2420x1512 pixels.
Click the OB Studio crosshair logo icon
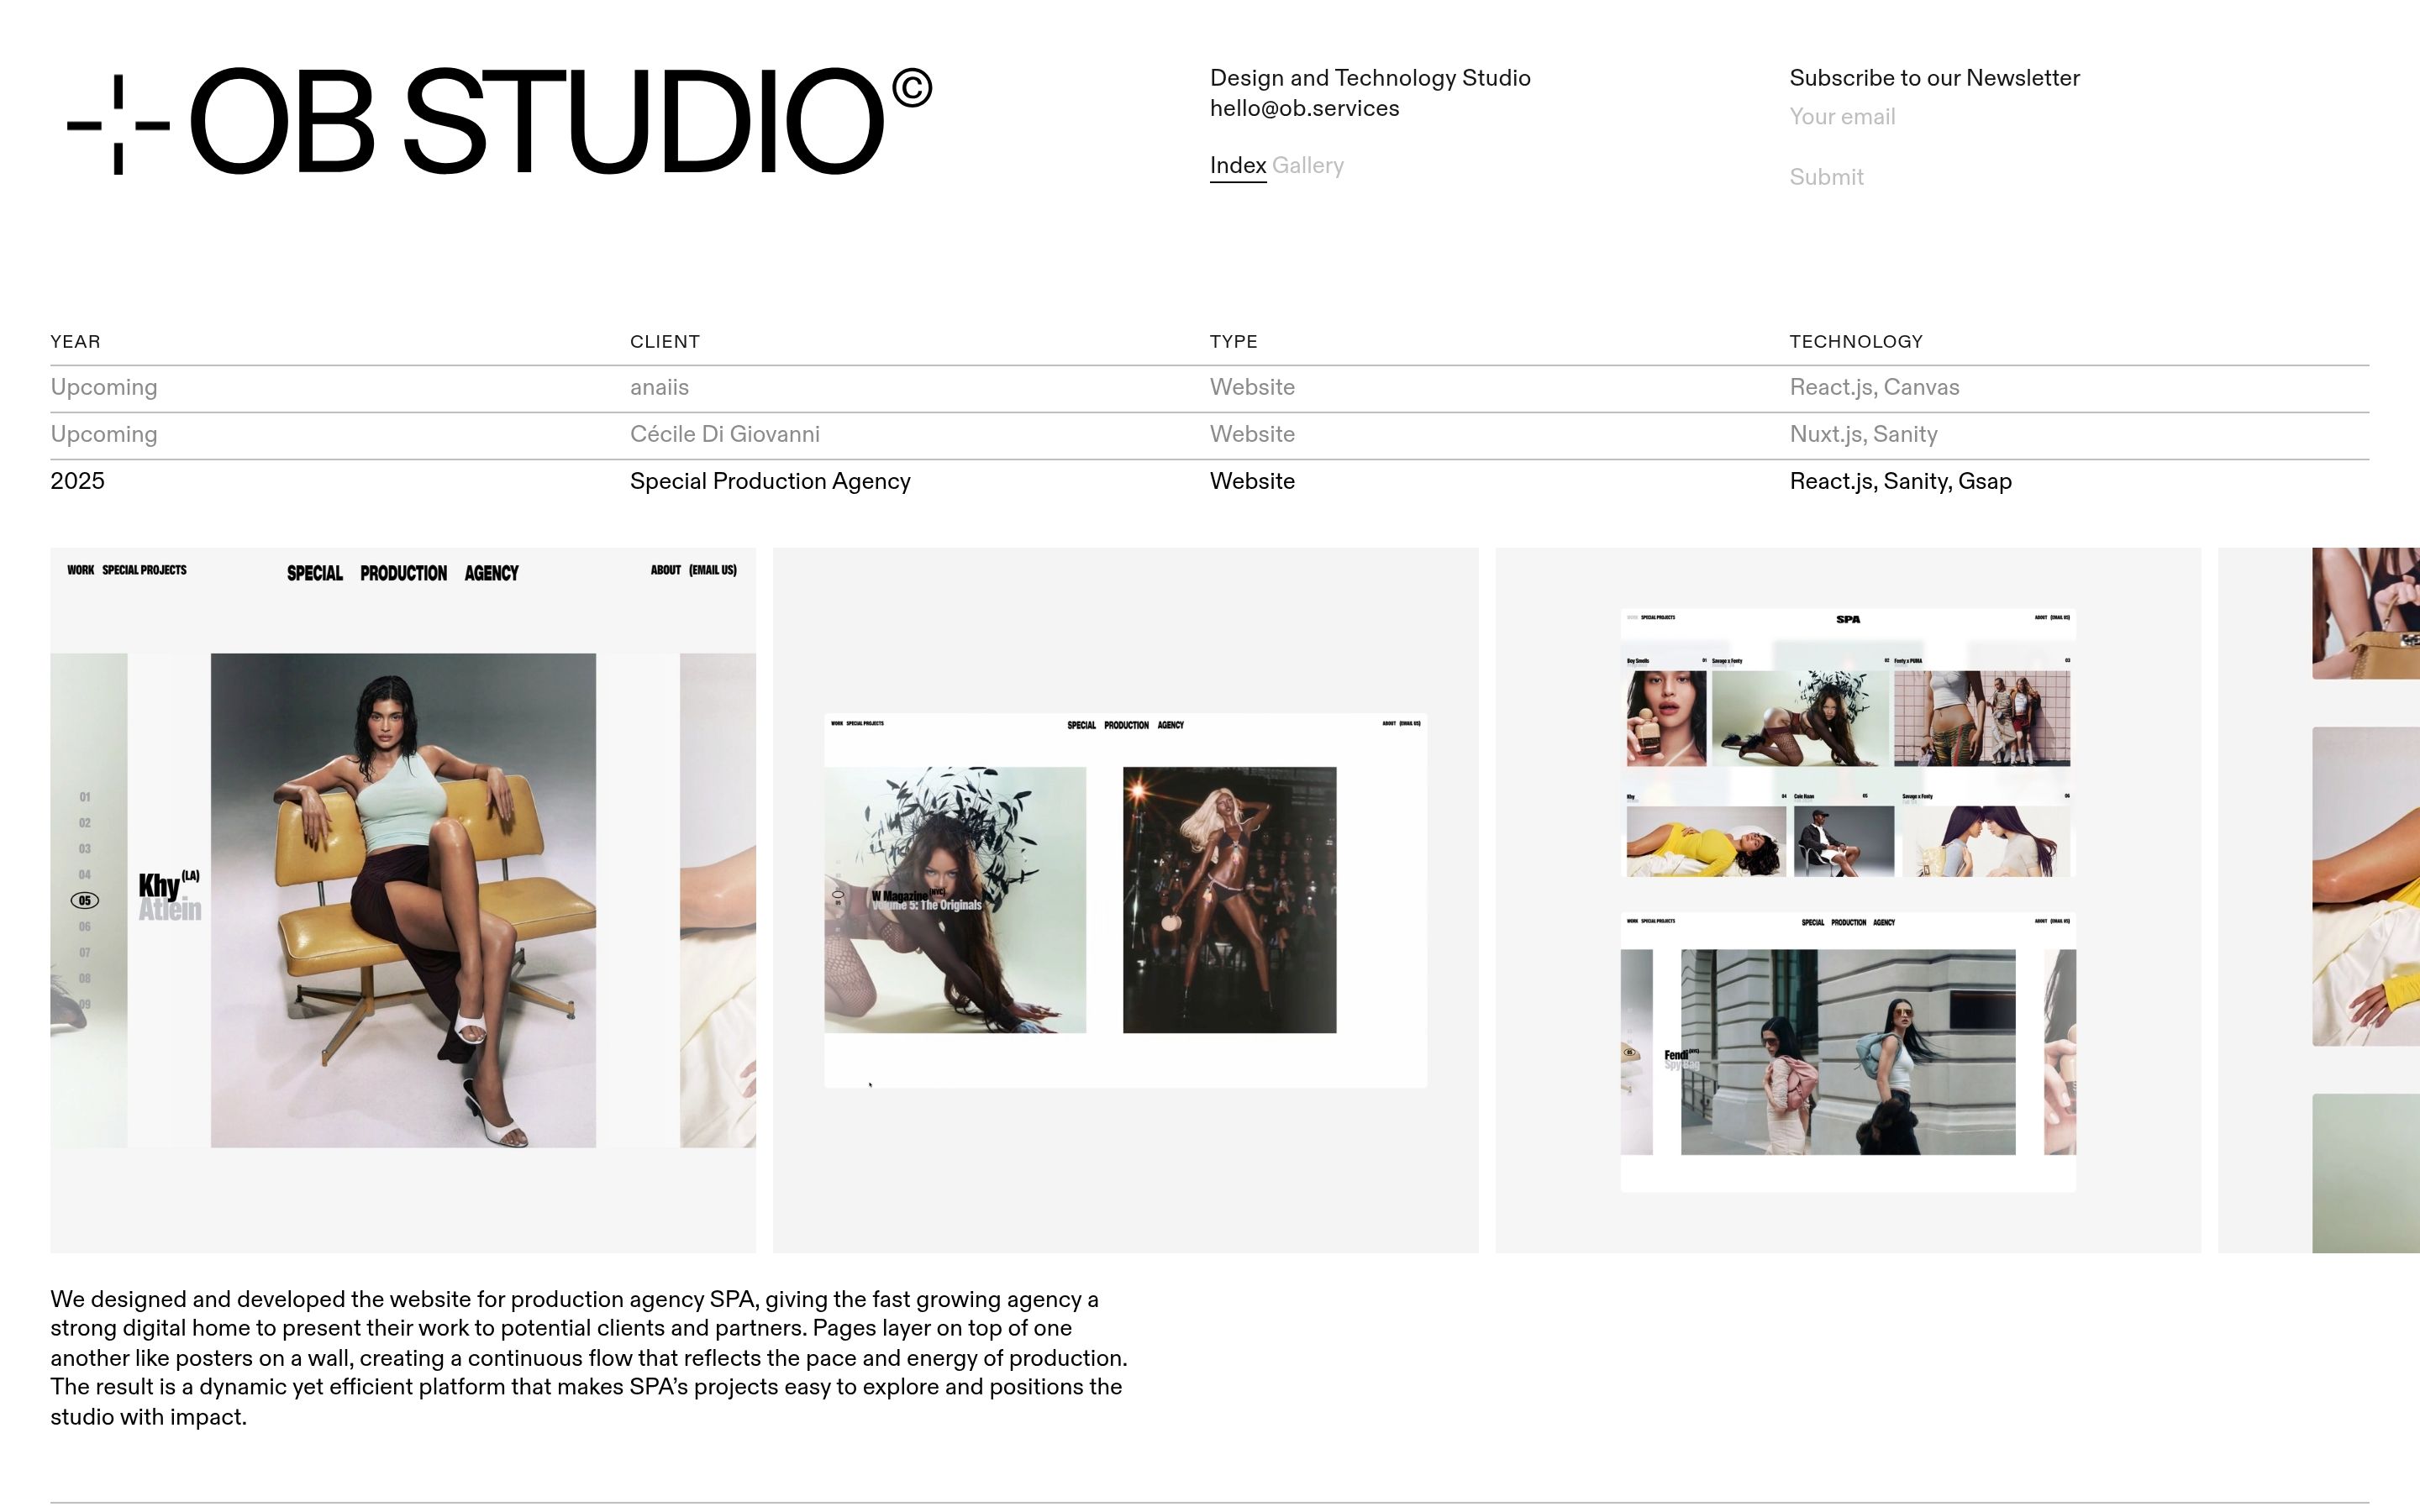pyautogui.click(x=118, y=125)
